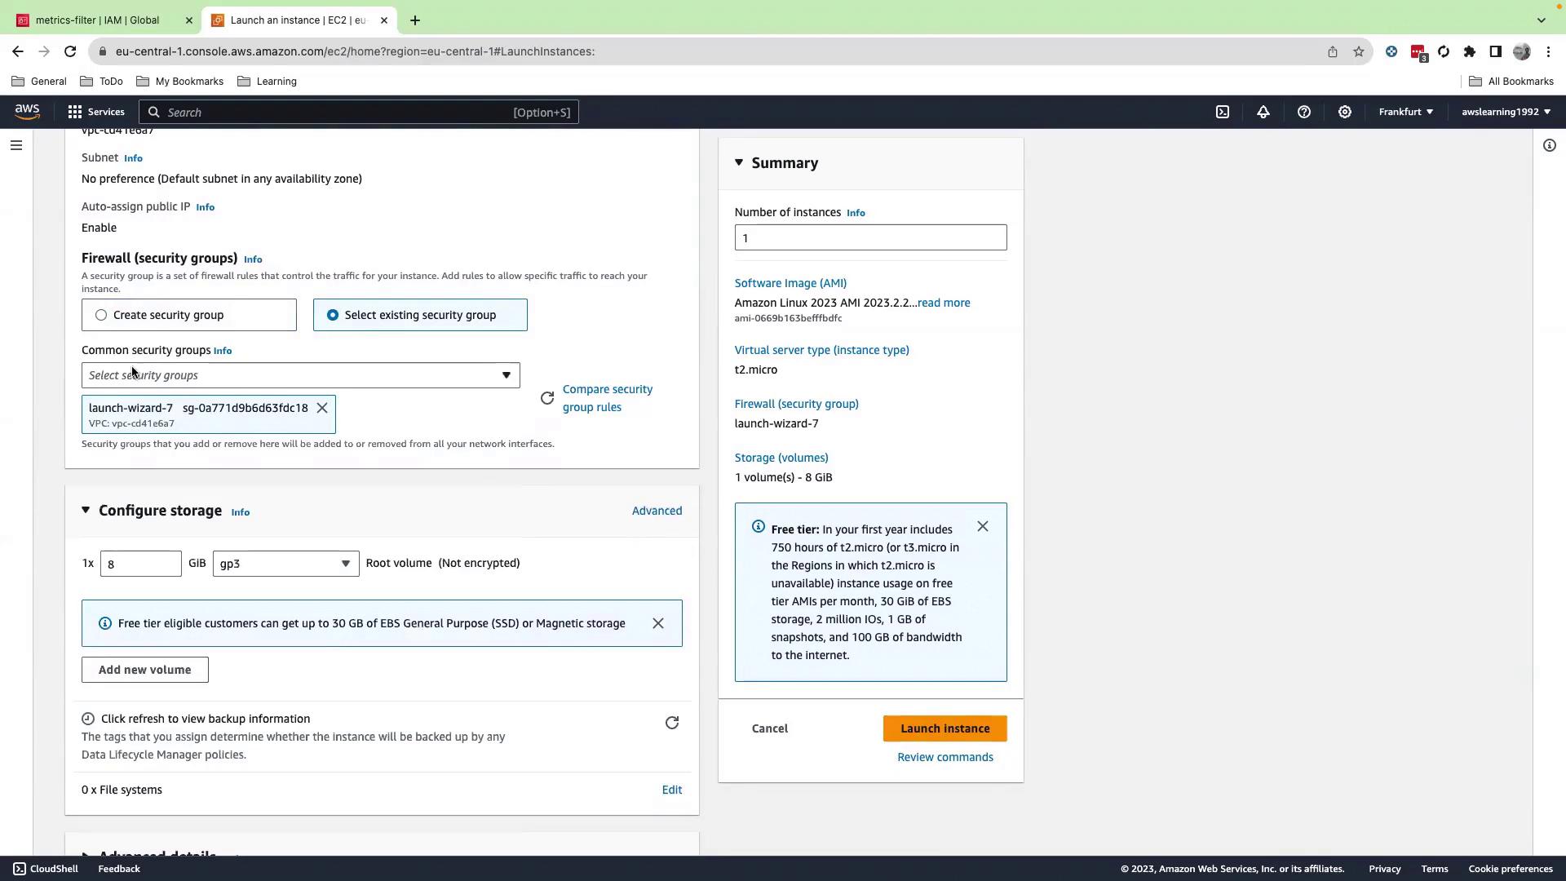Open CloudShell from the top navigation bar

tap(1222, 112)
